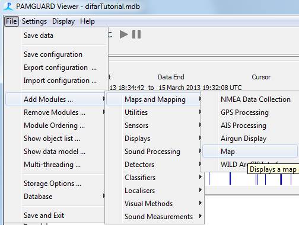Expand Maps and Mapping category
This screenshot has width=299, height=225.
pyautogui.click(x=154, y=99)
